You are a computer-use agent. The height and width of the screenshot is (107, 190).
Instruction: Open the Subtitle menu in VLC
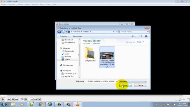point(35,4)
